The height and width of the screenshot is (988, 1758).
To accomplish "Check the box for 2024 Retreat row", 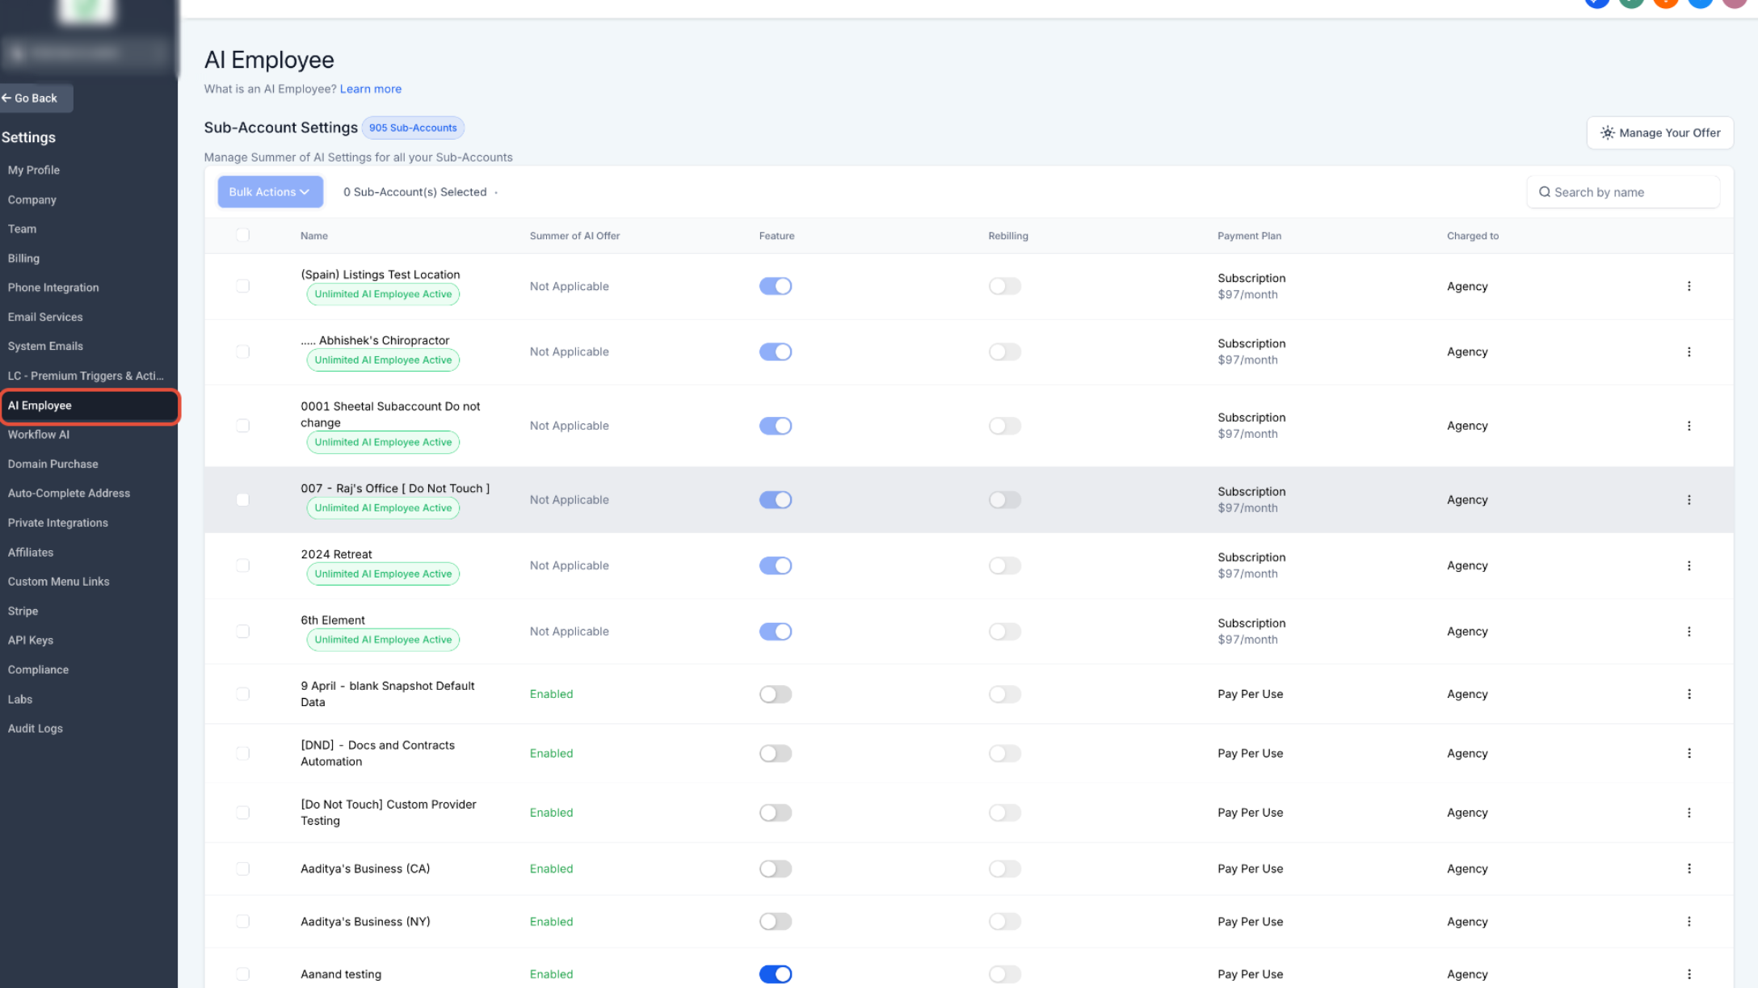I will pyautogui.click(x=242, y=565).
